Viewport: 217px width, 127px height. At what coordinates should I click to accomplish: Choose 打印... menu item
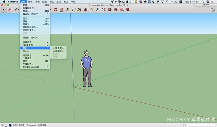pos(35,61)
